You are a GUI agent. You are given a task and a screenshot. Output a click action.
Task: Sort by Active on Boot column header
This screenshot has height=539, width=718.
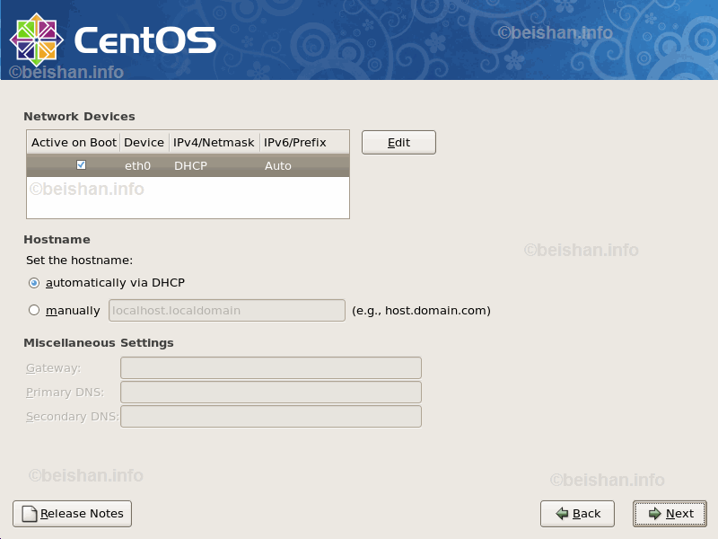coord(74,143)
